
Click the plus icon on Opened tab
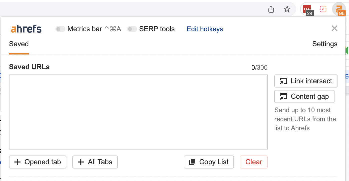[17, 162]
